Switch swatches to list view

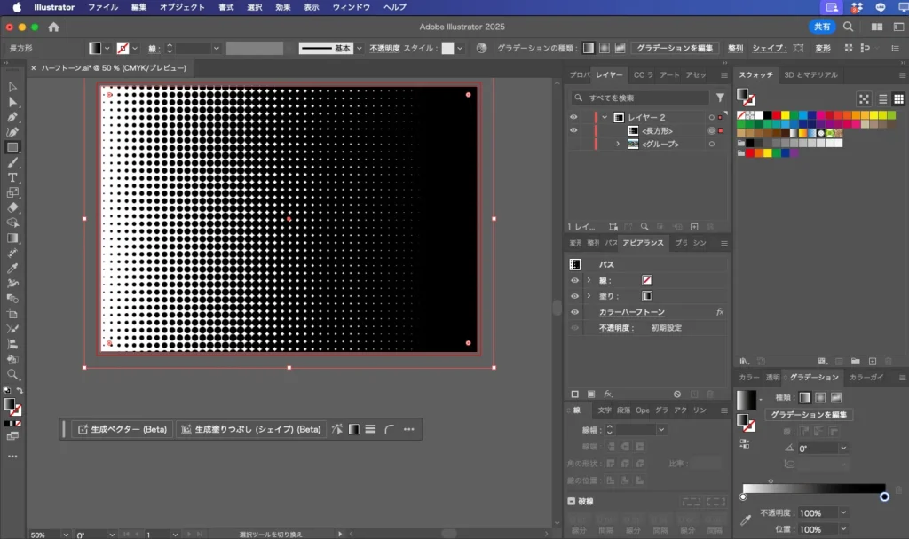click(x=883, y=99)
